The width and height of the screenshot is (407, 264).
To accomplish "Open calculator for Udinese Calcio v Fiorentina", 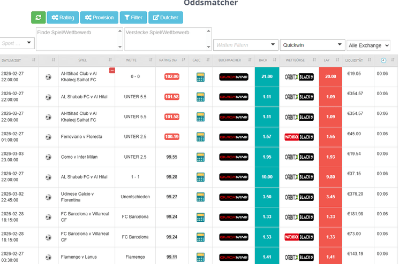I will click(x=200, y=197).
